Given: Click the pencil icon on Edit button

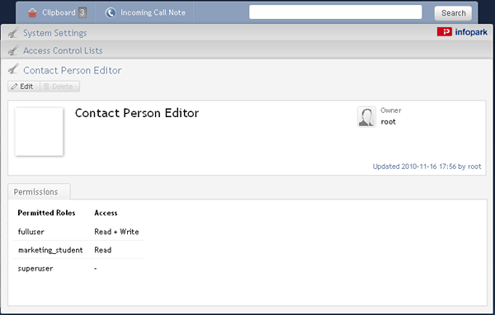Looking at the screenshot, I should tap(14, 87).
